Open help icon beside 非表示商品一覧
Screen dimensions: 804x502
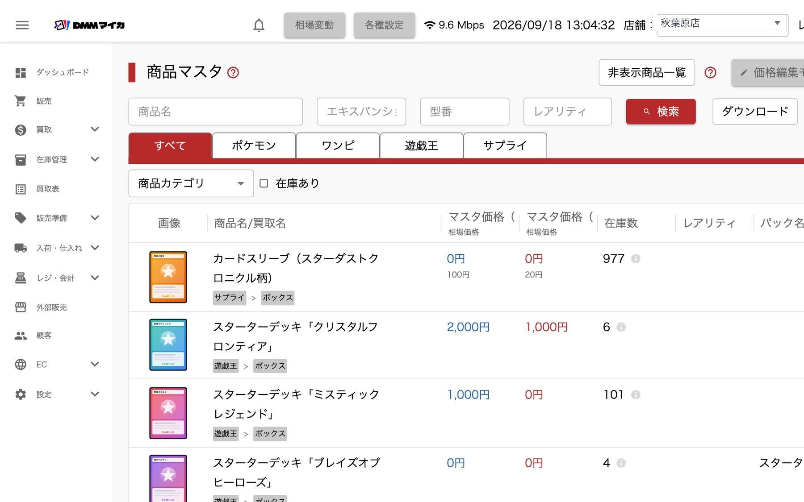coord(710,72)
